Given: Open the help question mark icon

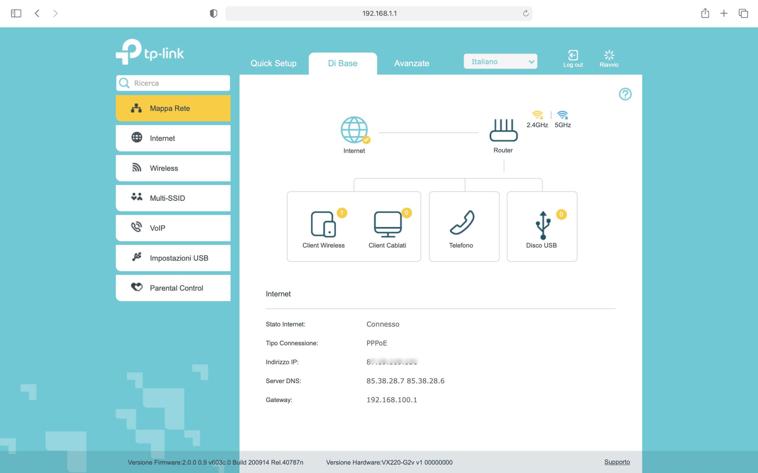Looking at the screenshot, I should click(625, 94).
